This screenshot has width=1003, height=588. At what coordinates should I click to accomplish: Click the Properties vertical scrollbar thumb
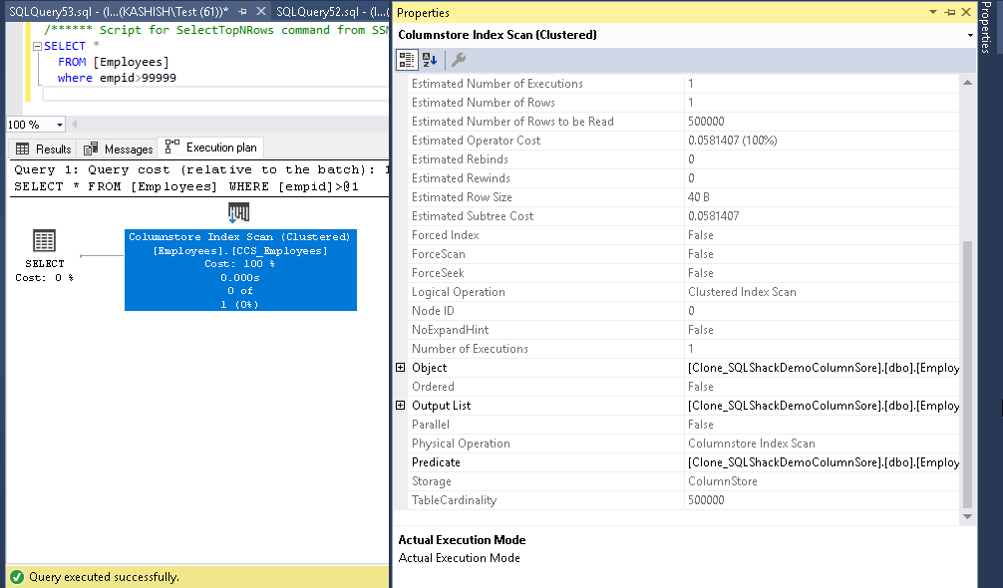[967, 374]
